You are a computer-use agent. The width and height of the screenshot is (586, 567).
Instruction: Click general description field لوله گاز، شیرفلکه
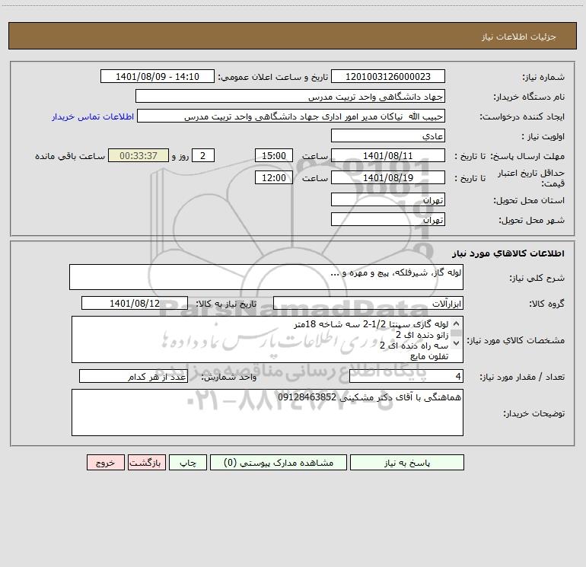tap(266, 277)
